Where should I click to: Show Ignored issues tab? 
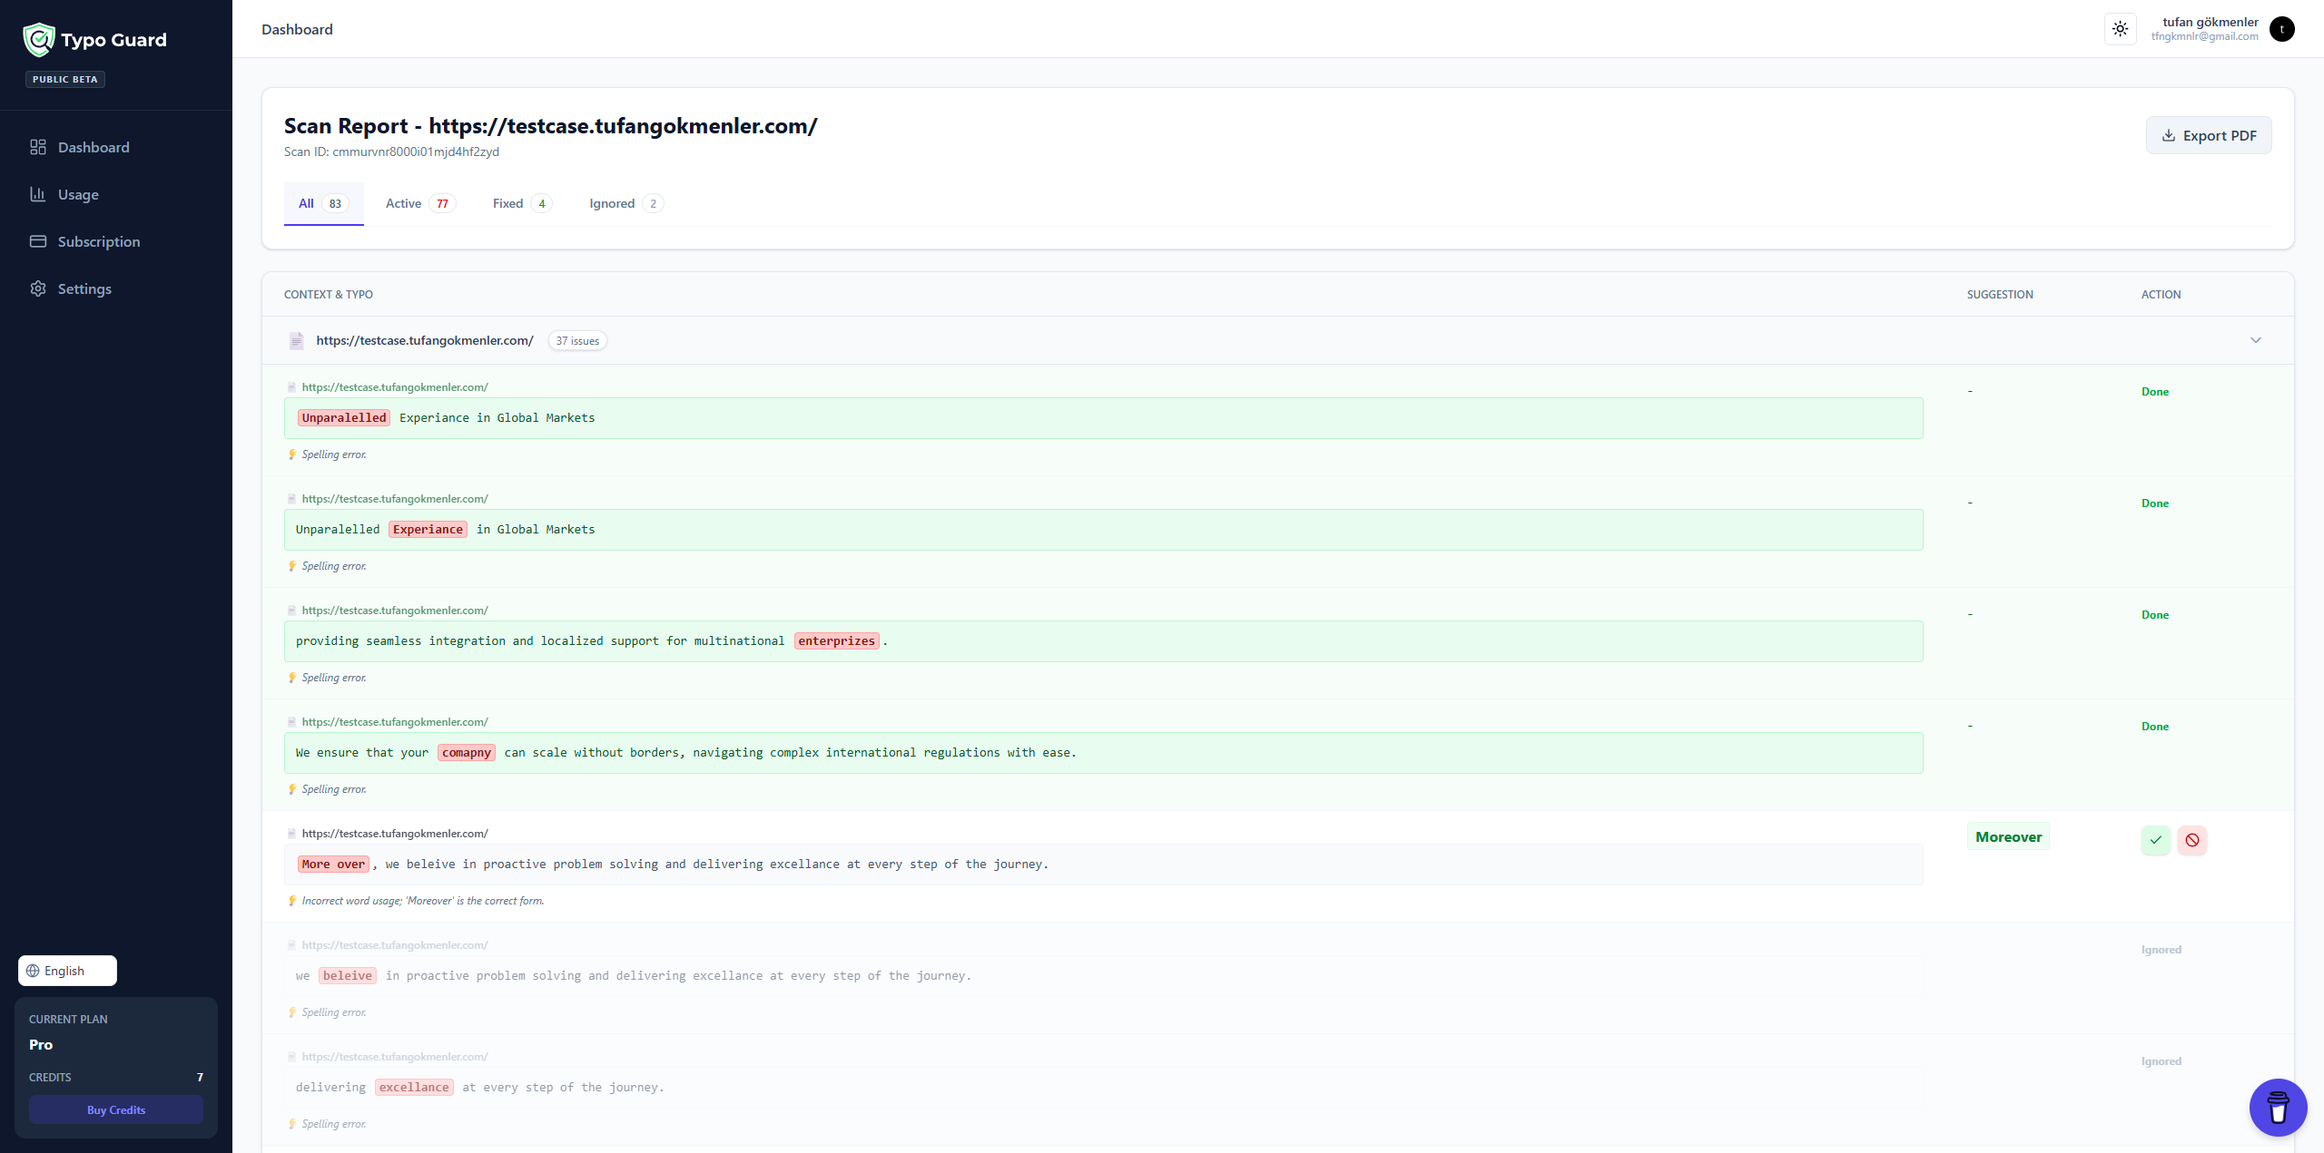click(x=625, y=203)
